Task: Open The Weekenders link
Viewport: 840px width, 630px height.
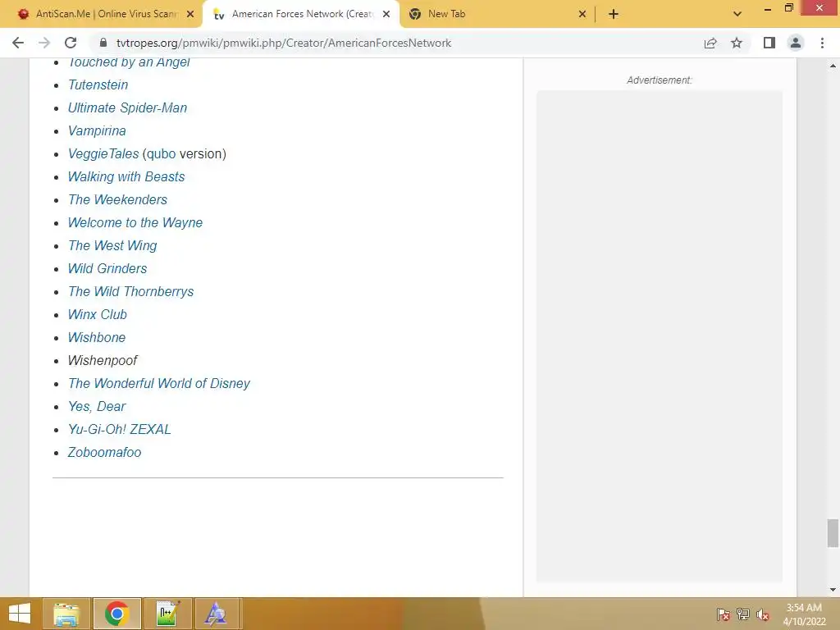Action: click(x=118, y=200)
